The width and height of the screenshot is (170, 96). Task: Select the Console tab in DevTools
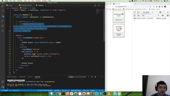coord(146,12)
